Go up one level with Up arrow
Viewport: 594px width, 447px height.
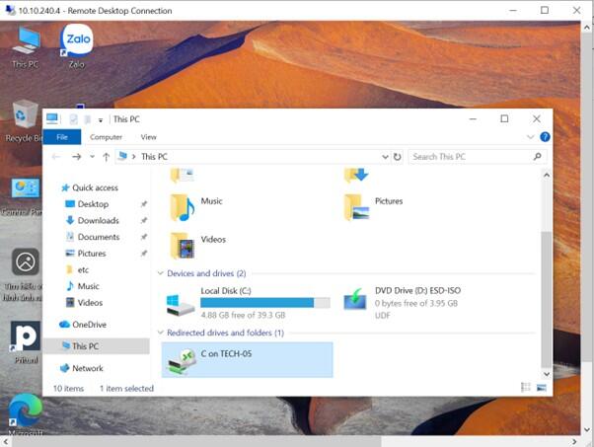click(107, 157)
